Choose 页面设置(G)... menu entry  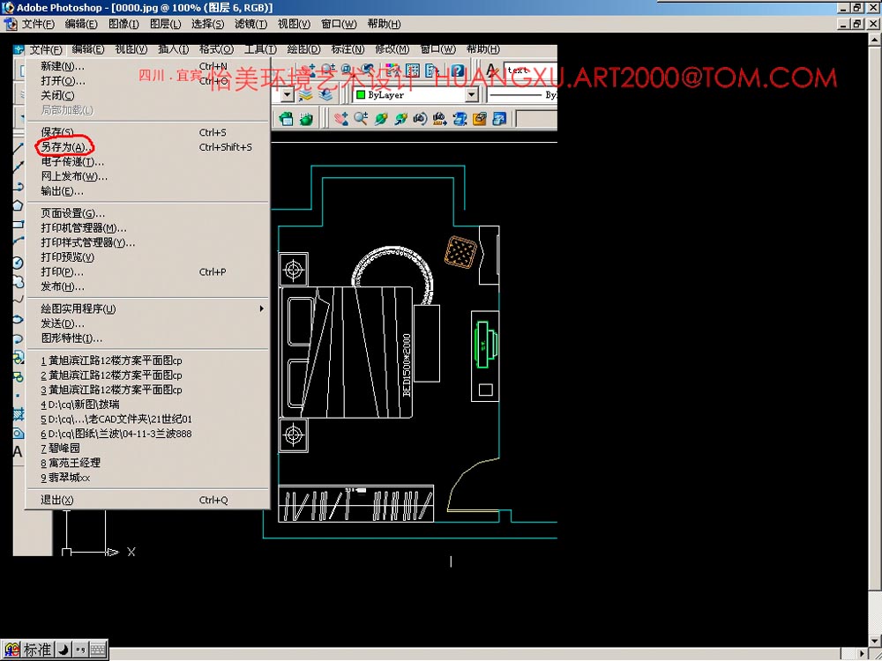(x=147, y=213)
